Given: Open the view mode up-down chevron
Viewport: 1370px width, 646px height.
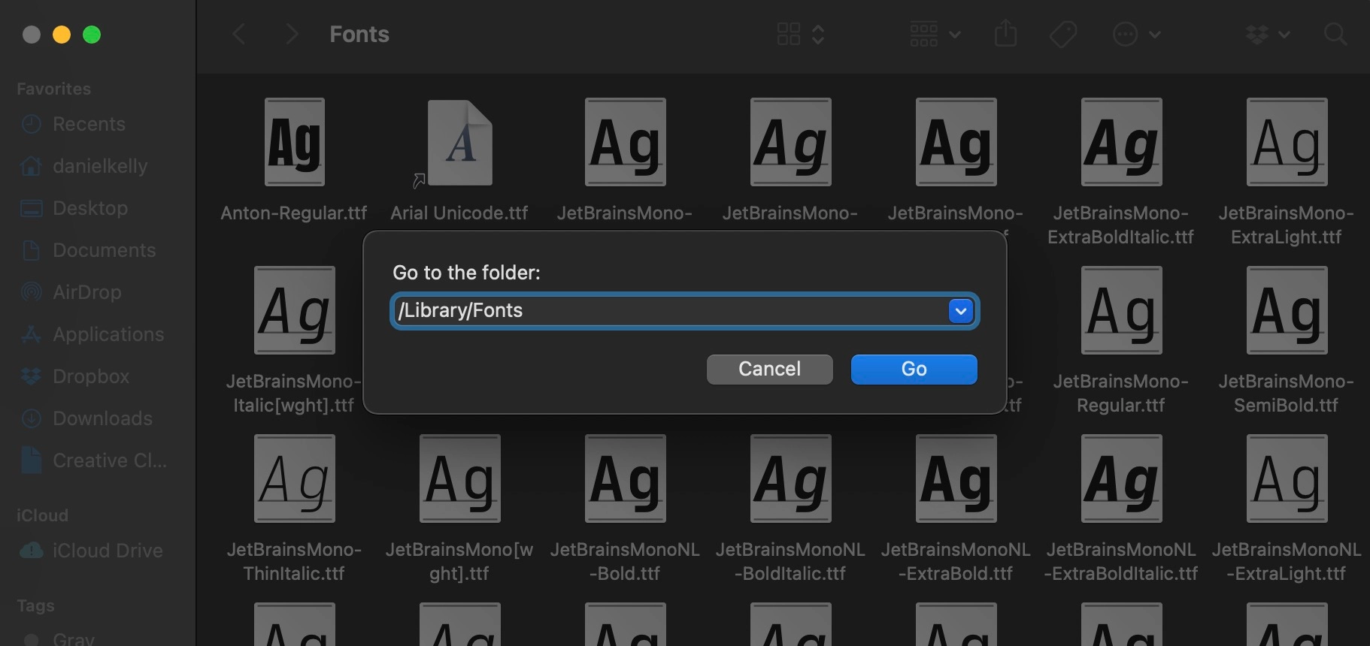Looking at the screenshot, I should 818,34.
